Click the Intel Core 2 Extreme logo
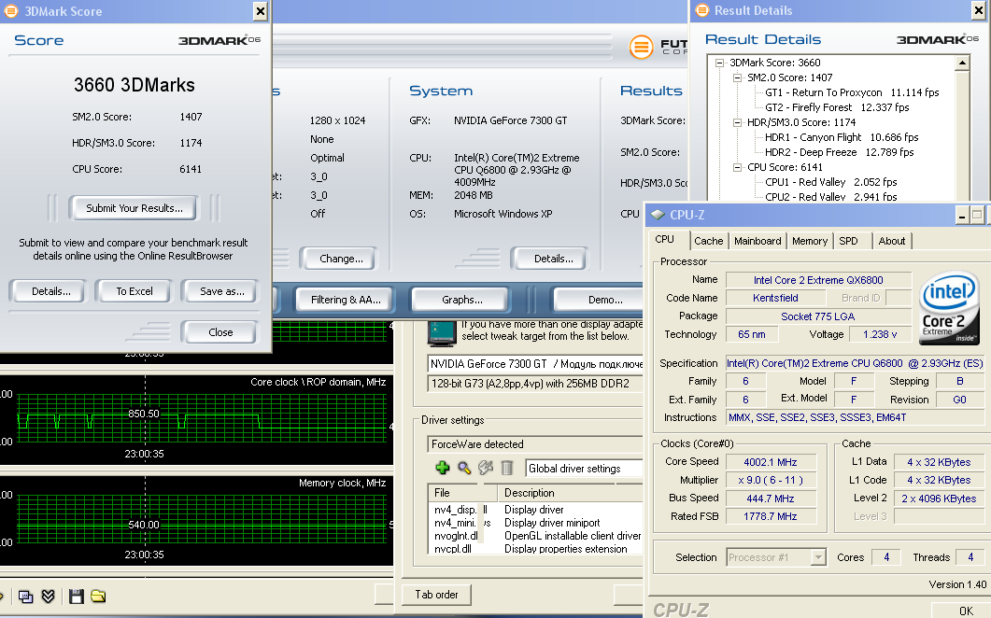This screenshot has width=991, height=618. 949,308
